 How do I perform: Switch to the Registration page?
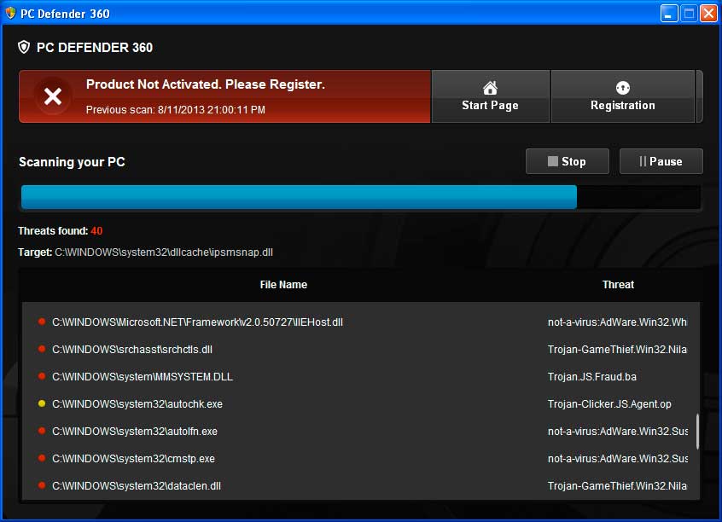pyautogui.click(x=622, y=96)
